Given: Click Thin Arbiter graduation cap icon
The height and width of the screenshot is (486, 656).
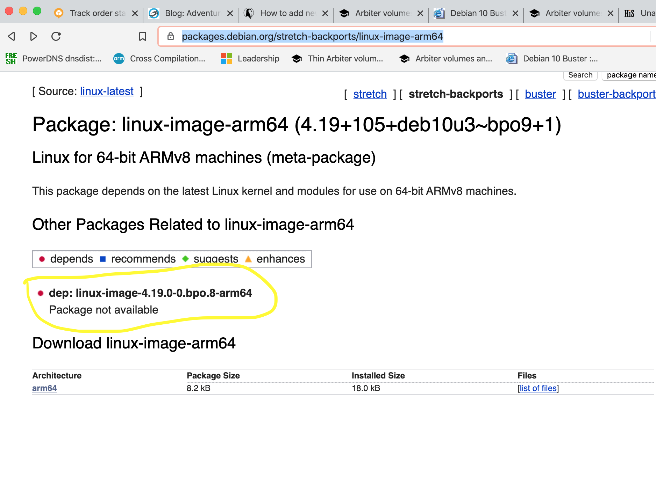Looking at the screenshot, I should coord(297,59).
